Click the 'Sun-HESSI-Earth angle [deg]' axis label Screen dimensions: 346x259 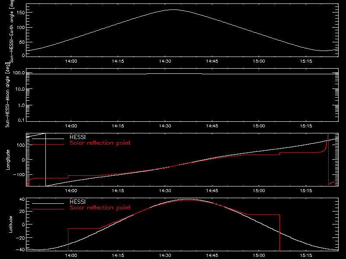(x=12, y=31)
